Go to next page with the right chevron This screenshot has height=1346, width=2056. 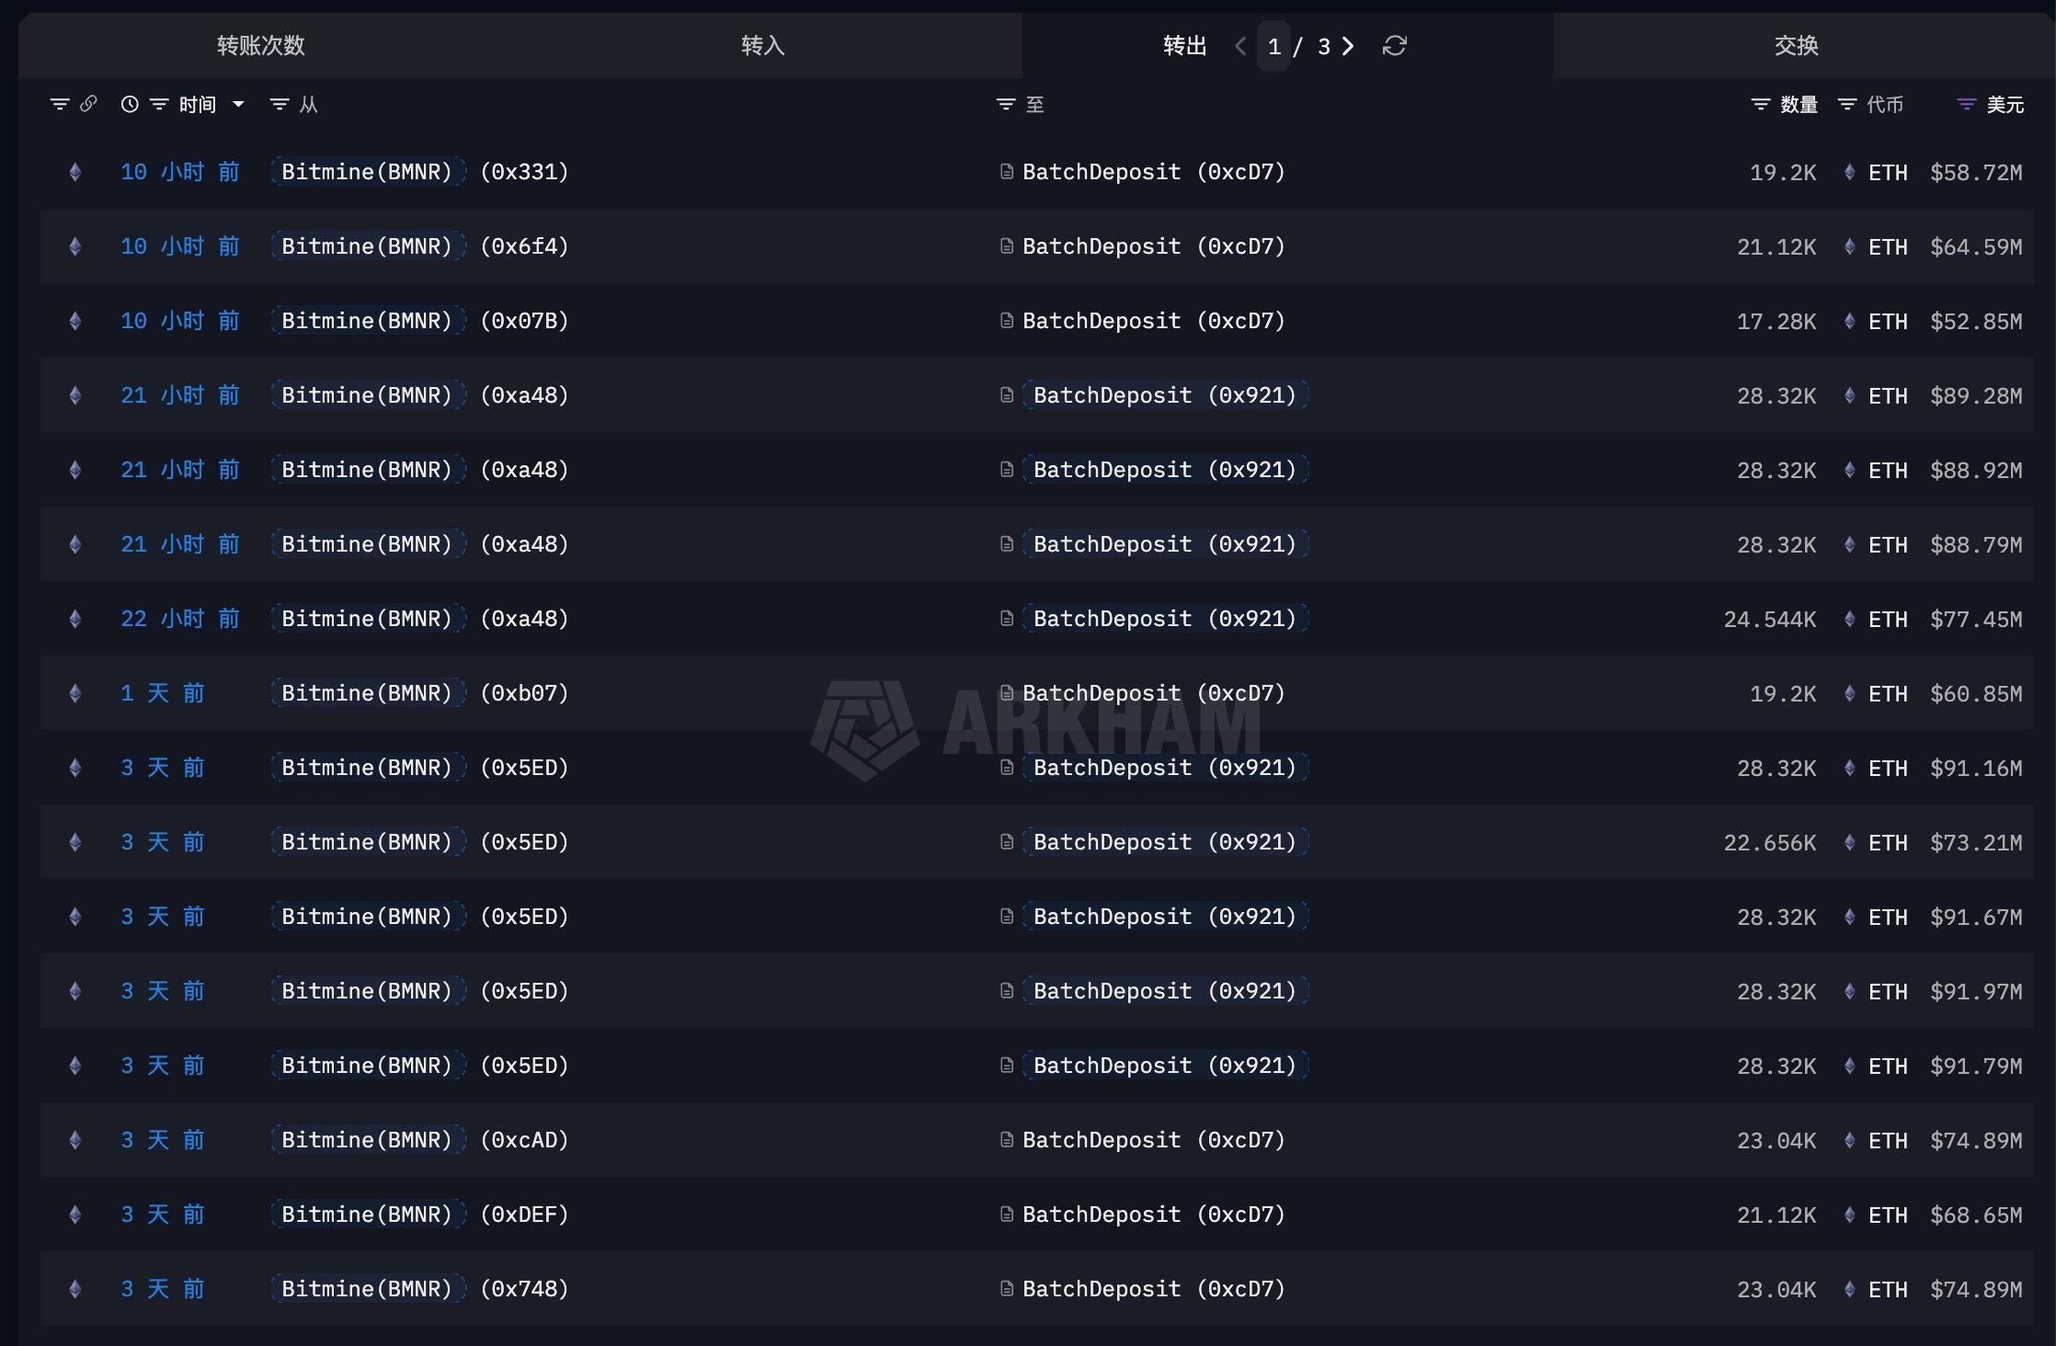pyautogui.click(x=1348, y=46)
